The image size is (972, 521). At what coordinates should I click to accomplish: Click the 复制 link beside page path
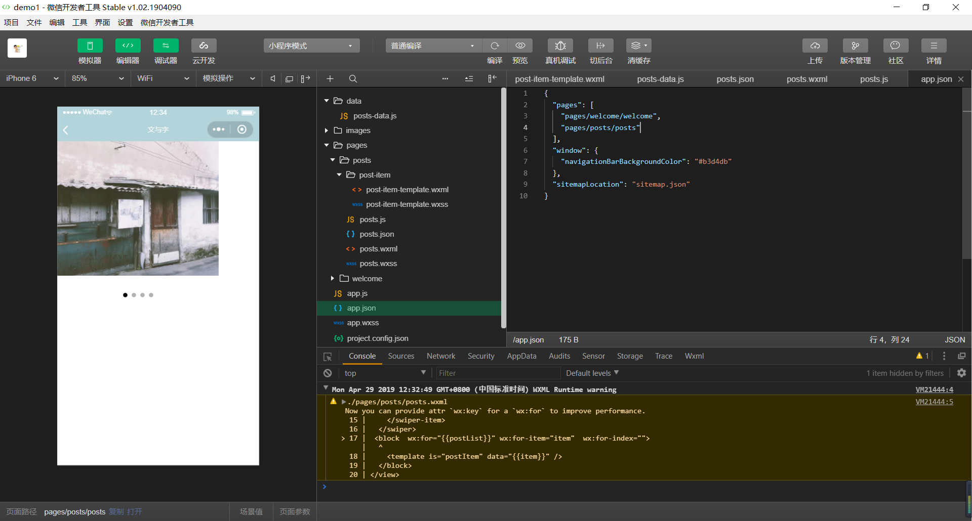click(116, 512)
